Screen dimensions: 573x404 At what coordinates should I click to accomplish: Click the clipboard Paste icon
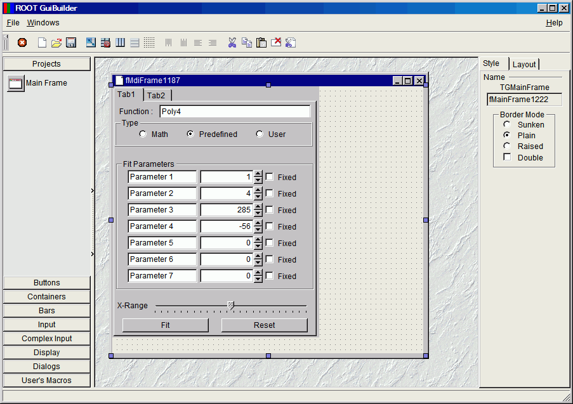[261, 42]
